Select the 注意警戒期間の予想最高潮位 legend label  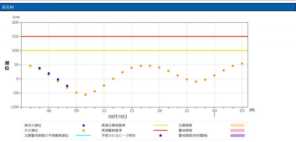[47, 135]
